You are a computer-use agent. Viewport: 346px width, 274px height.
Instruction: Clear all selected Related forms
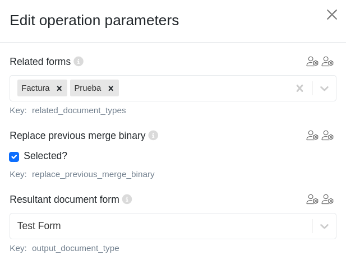[299, 89]
